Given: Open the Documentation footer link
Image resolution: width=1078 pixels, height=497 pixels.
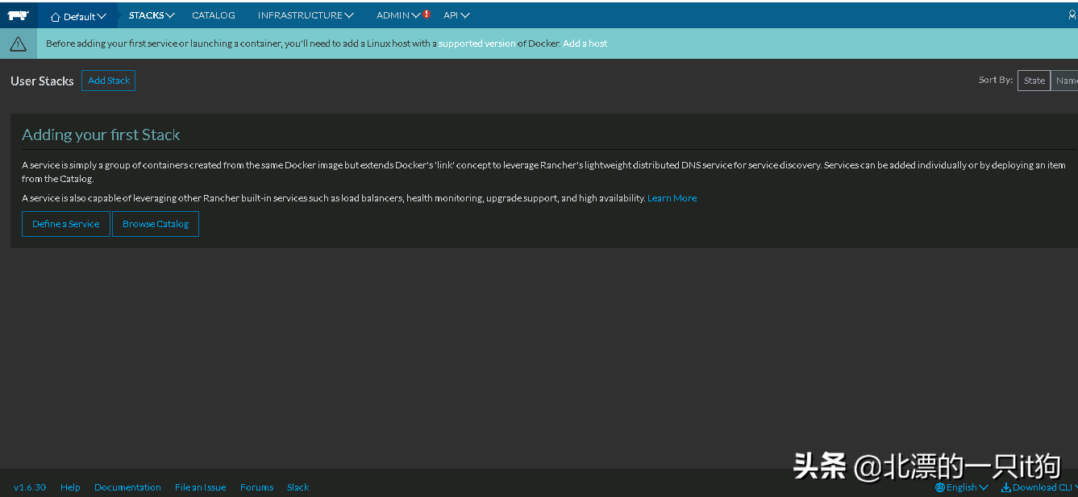Looking at the screenshot, I should pos(127,487).
